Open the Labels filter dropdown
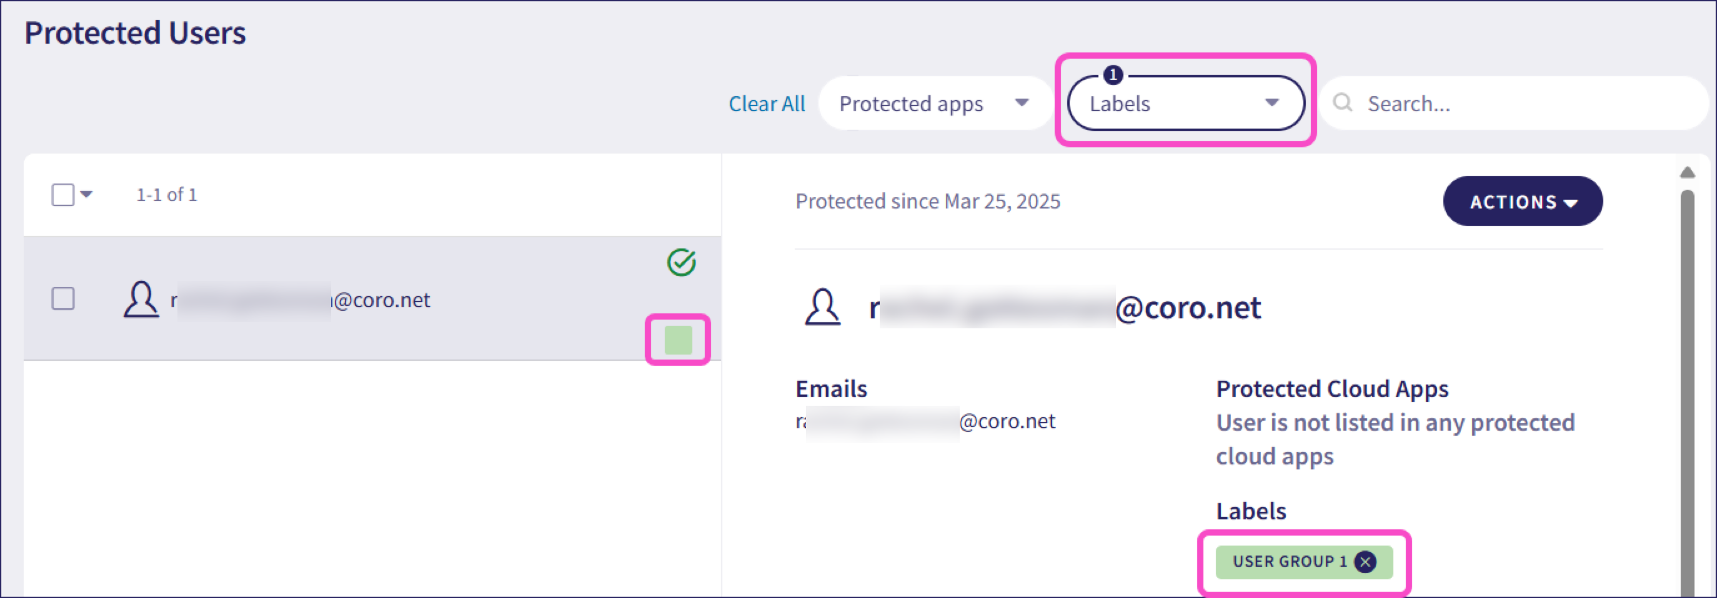1717x598 pixels. coord(1186,103)
